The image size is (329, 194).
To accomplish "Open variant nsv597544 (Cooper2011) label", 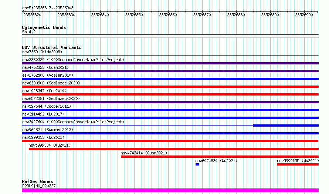I will [x=47, y=106].
